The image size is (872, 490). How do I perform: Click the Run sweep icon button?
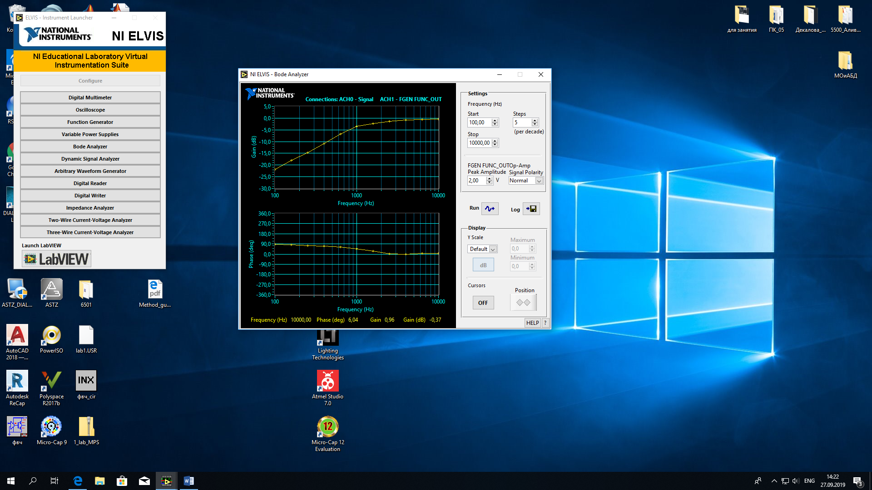pos(490,209)
